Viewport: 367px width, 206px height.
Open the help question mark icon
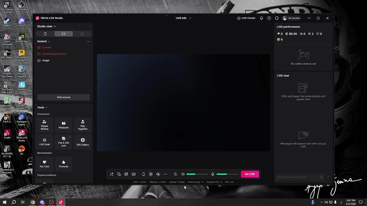point(269,18)
